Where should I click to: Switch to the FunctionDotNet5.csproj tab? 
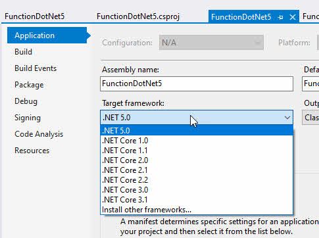(138, 16)
